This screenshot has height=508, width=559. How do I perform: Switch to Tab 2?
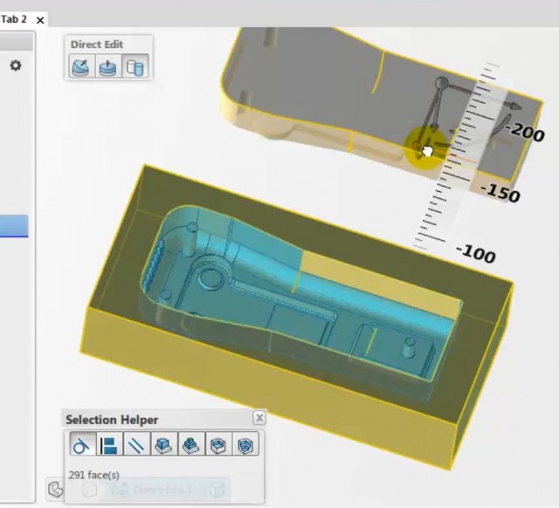click(14, 19)
